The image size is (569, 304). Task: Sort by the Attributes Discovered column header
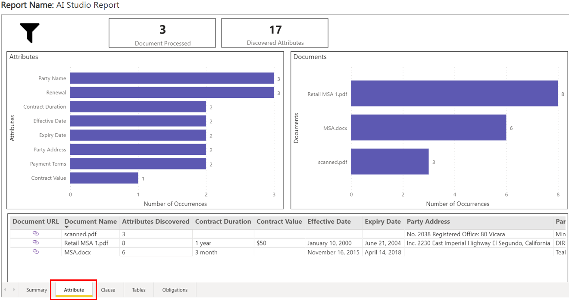pyautogui.click(x=156, y=222)
